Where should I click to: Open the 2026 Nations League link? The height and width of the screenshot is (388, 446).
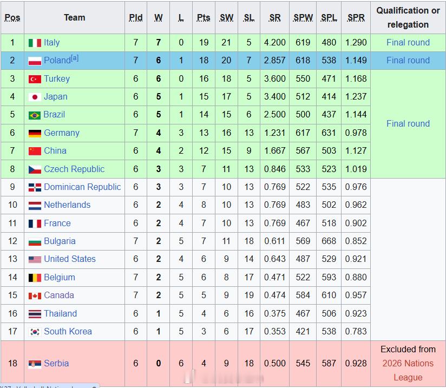[x=408, y=370]
